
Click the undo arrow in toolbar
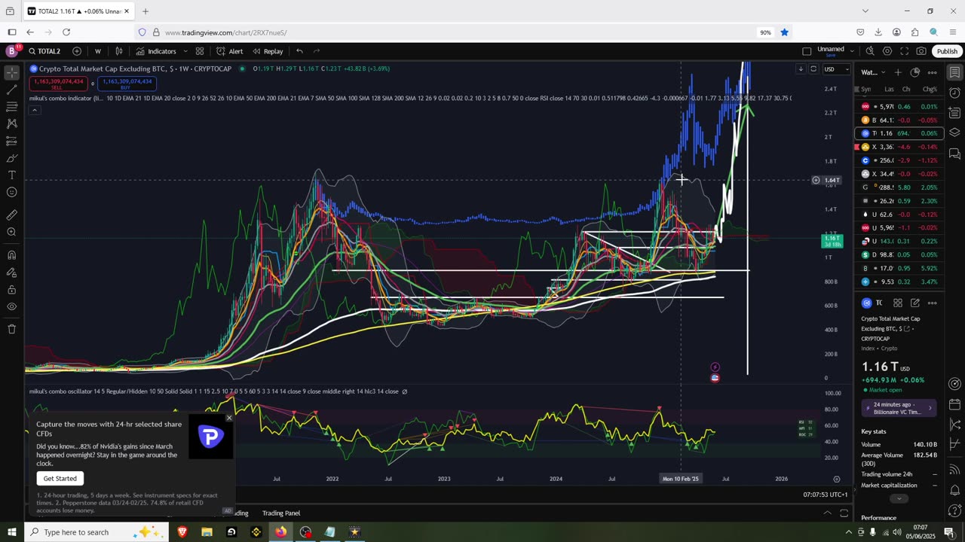pos(299,51)
